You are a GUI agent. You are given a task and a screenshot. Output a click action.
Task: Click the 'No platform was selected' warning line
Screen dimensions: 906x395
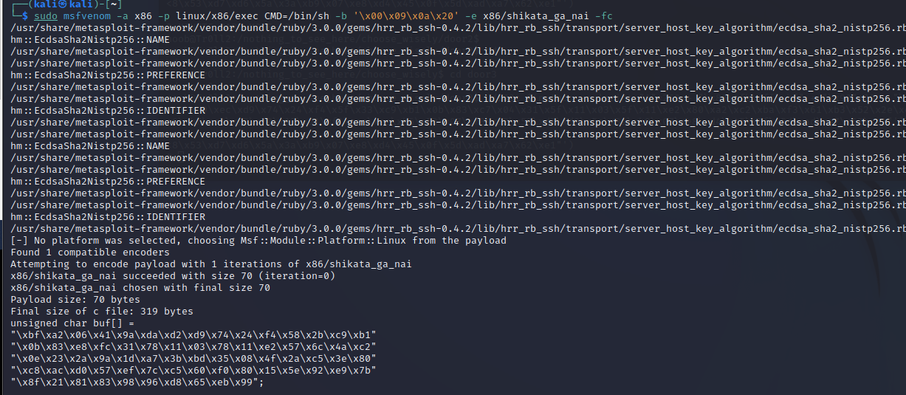(258, 241)
